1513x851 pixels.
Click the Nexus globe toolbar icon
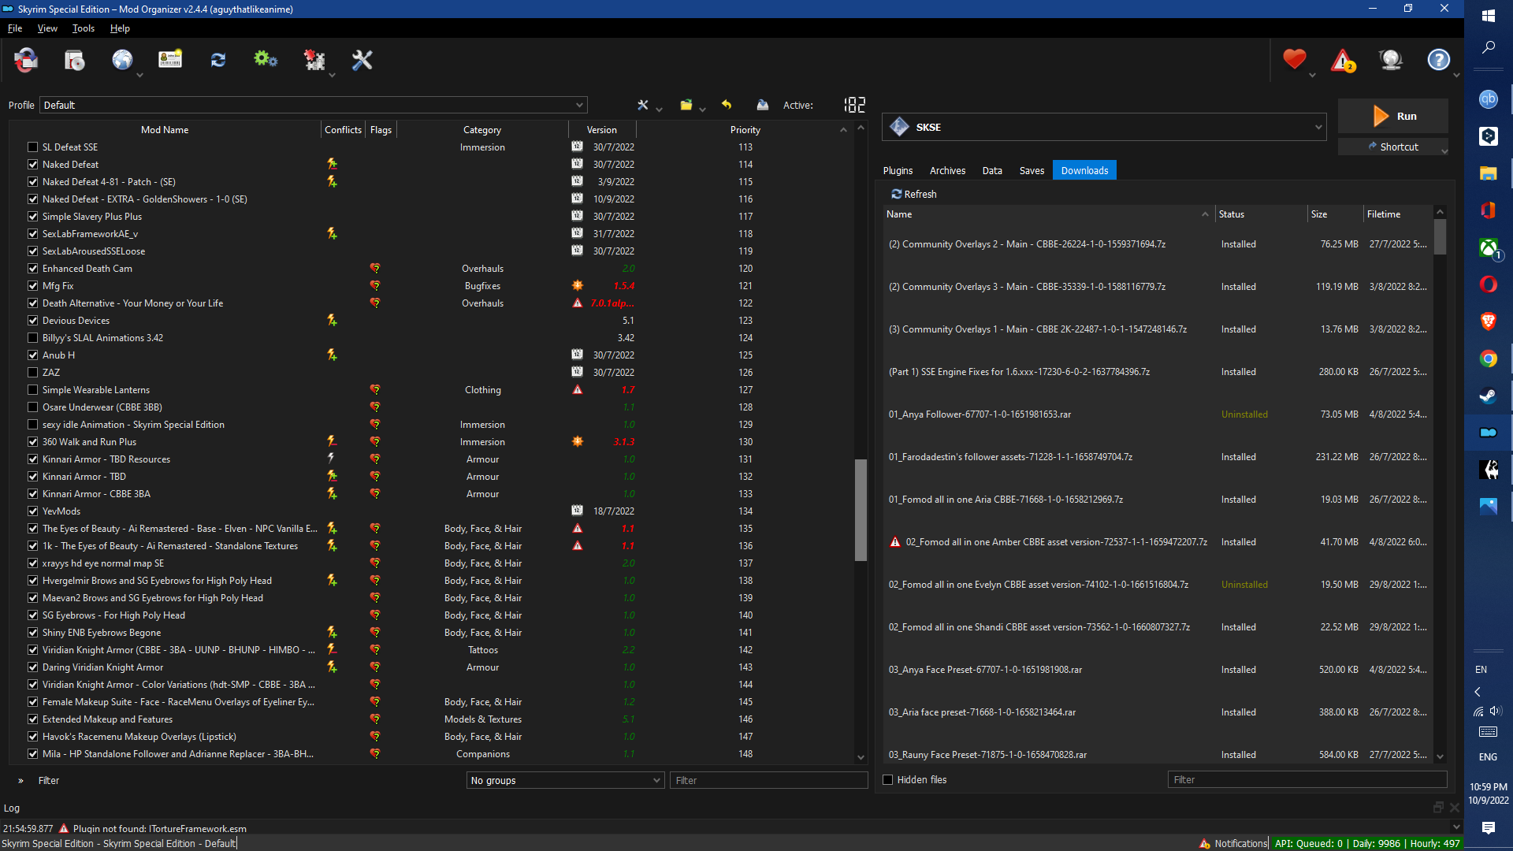tap(122, 60)
